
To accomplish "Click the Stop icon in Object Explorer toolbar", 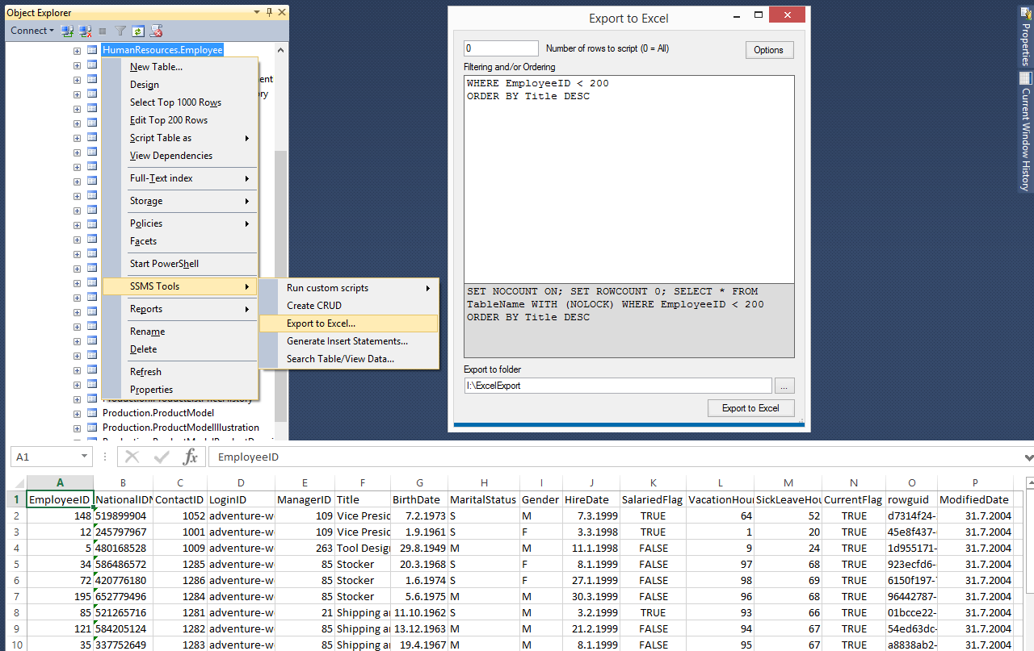I will 103,31.
